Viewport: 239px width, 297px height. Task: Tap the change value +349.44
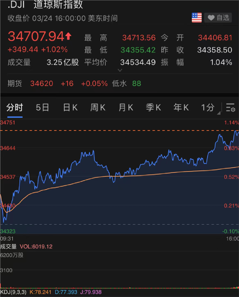coord(23,49)
